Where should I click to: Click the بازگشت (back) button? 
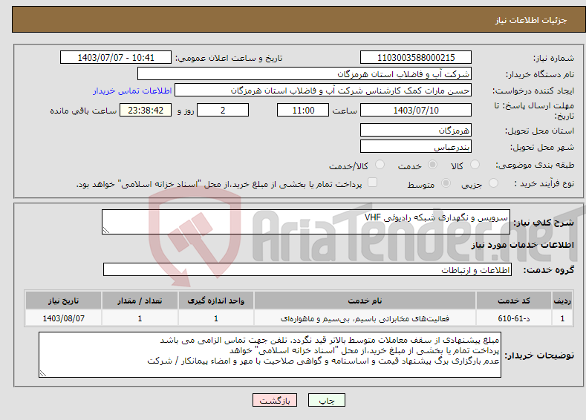tap(275, 400)
